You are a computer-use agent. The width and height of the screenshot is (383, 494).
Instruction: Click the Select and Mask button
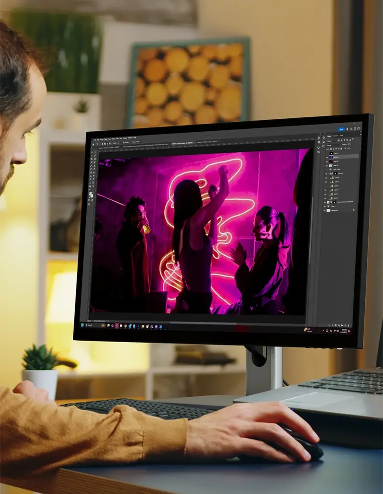(x=136, y=142)
